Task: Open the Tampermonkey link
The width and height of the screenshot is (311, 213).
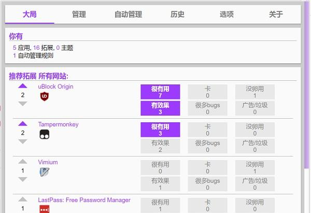Action: pyautogui.click(x=58, y=124)
